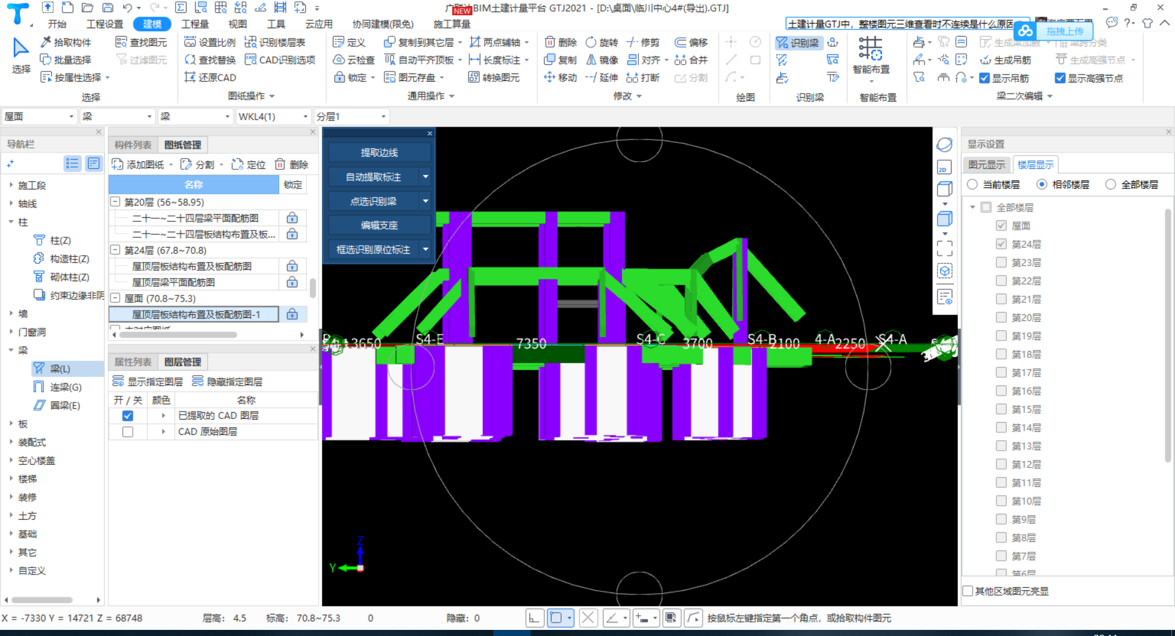Toggle the 显示吊筋 checkbox

(985, 78)
